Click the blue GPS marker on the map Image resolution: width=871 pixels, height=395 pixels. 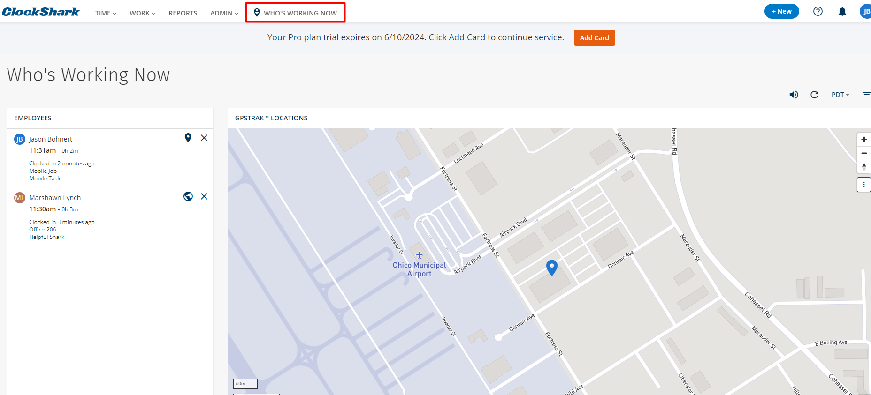[x=552, y=268]
